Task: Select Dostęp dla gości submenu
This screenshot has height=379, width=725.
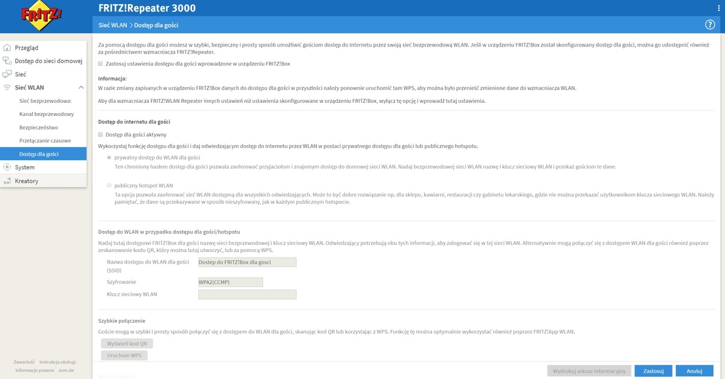Action: point(43,154)
